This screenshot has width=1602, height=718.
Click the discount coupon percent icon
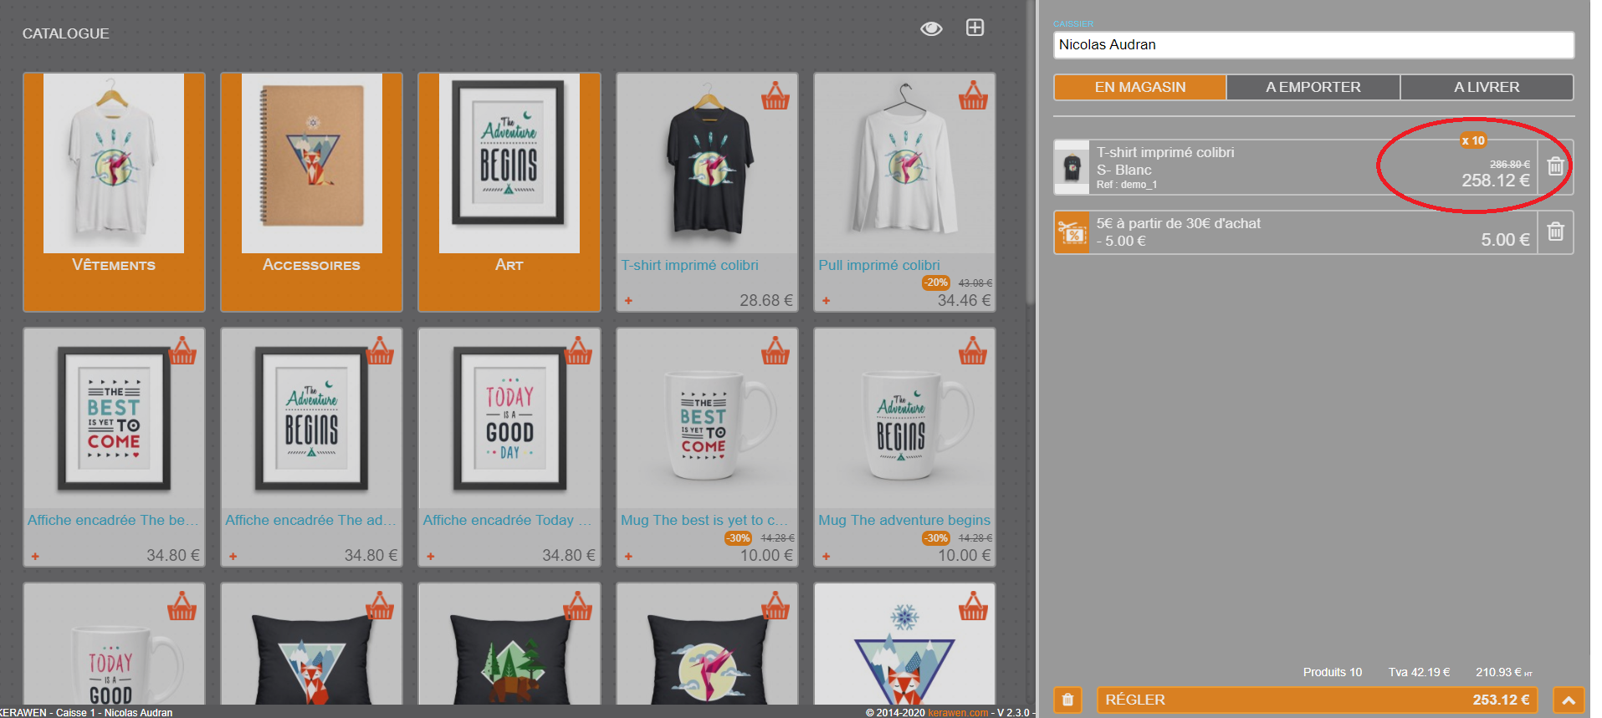1072,232
